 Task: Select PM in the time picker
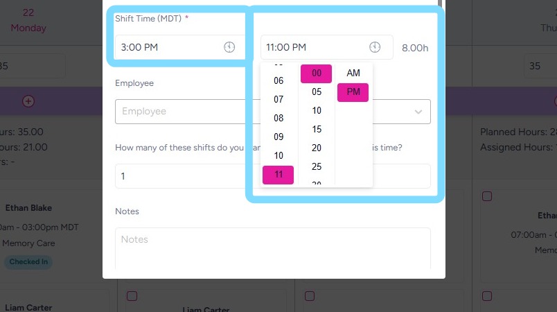click(353, 92)
